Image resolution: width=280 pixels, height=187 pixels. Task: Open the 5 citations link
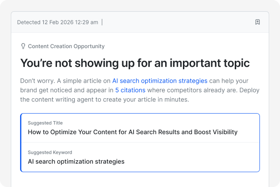tap(130, 90)
